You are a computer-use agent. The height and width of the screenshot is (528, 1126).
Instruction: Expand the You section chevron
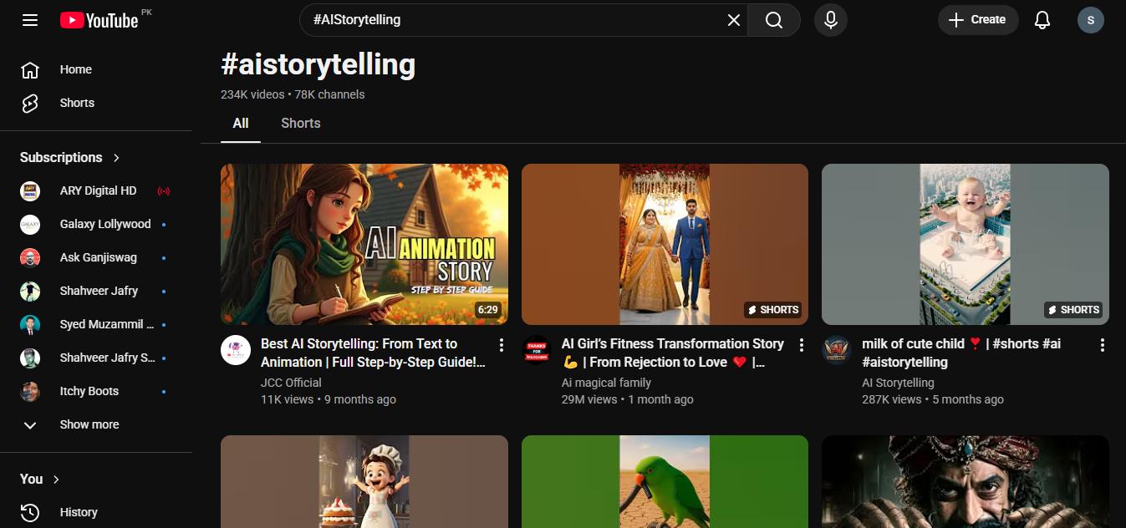55,479
